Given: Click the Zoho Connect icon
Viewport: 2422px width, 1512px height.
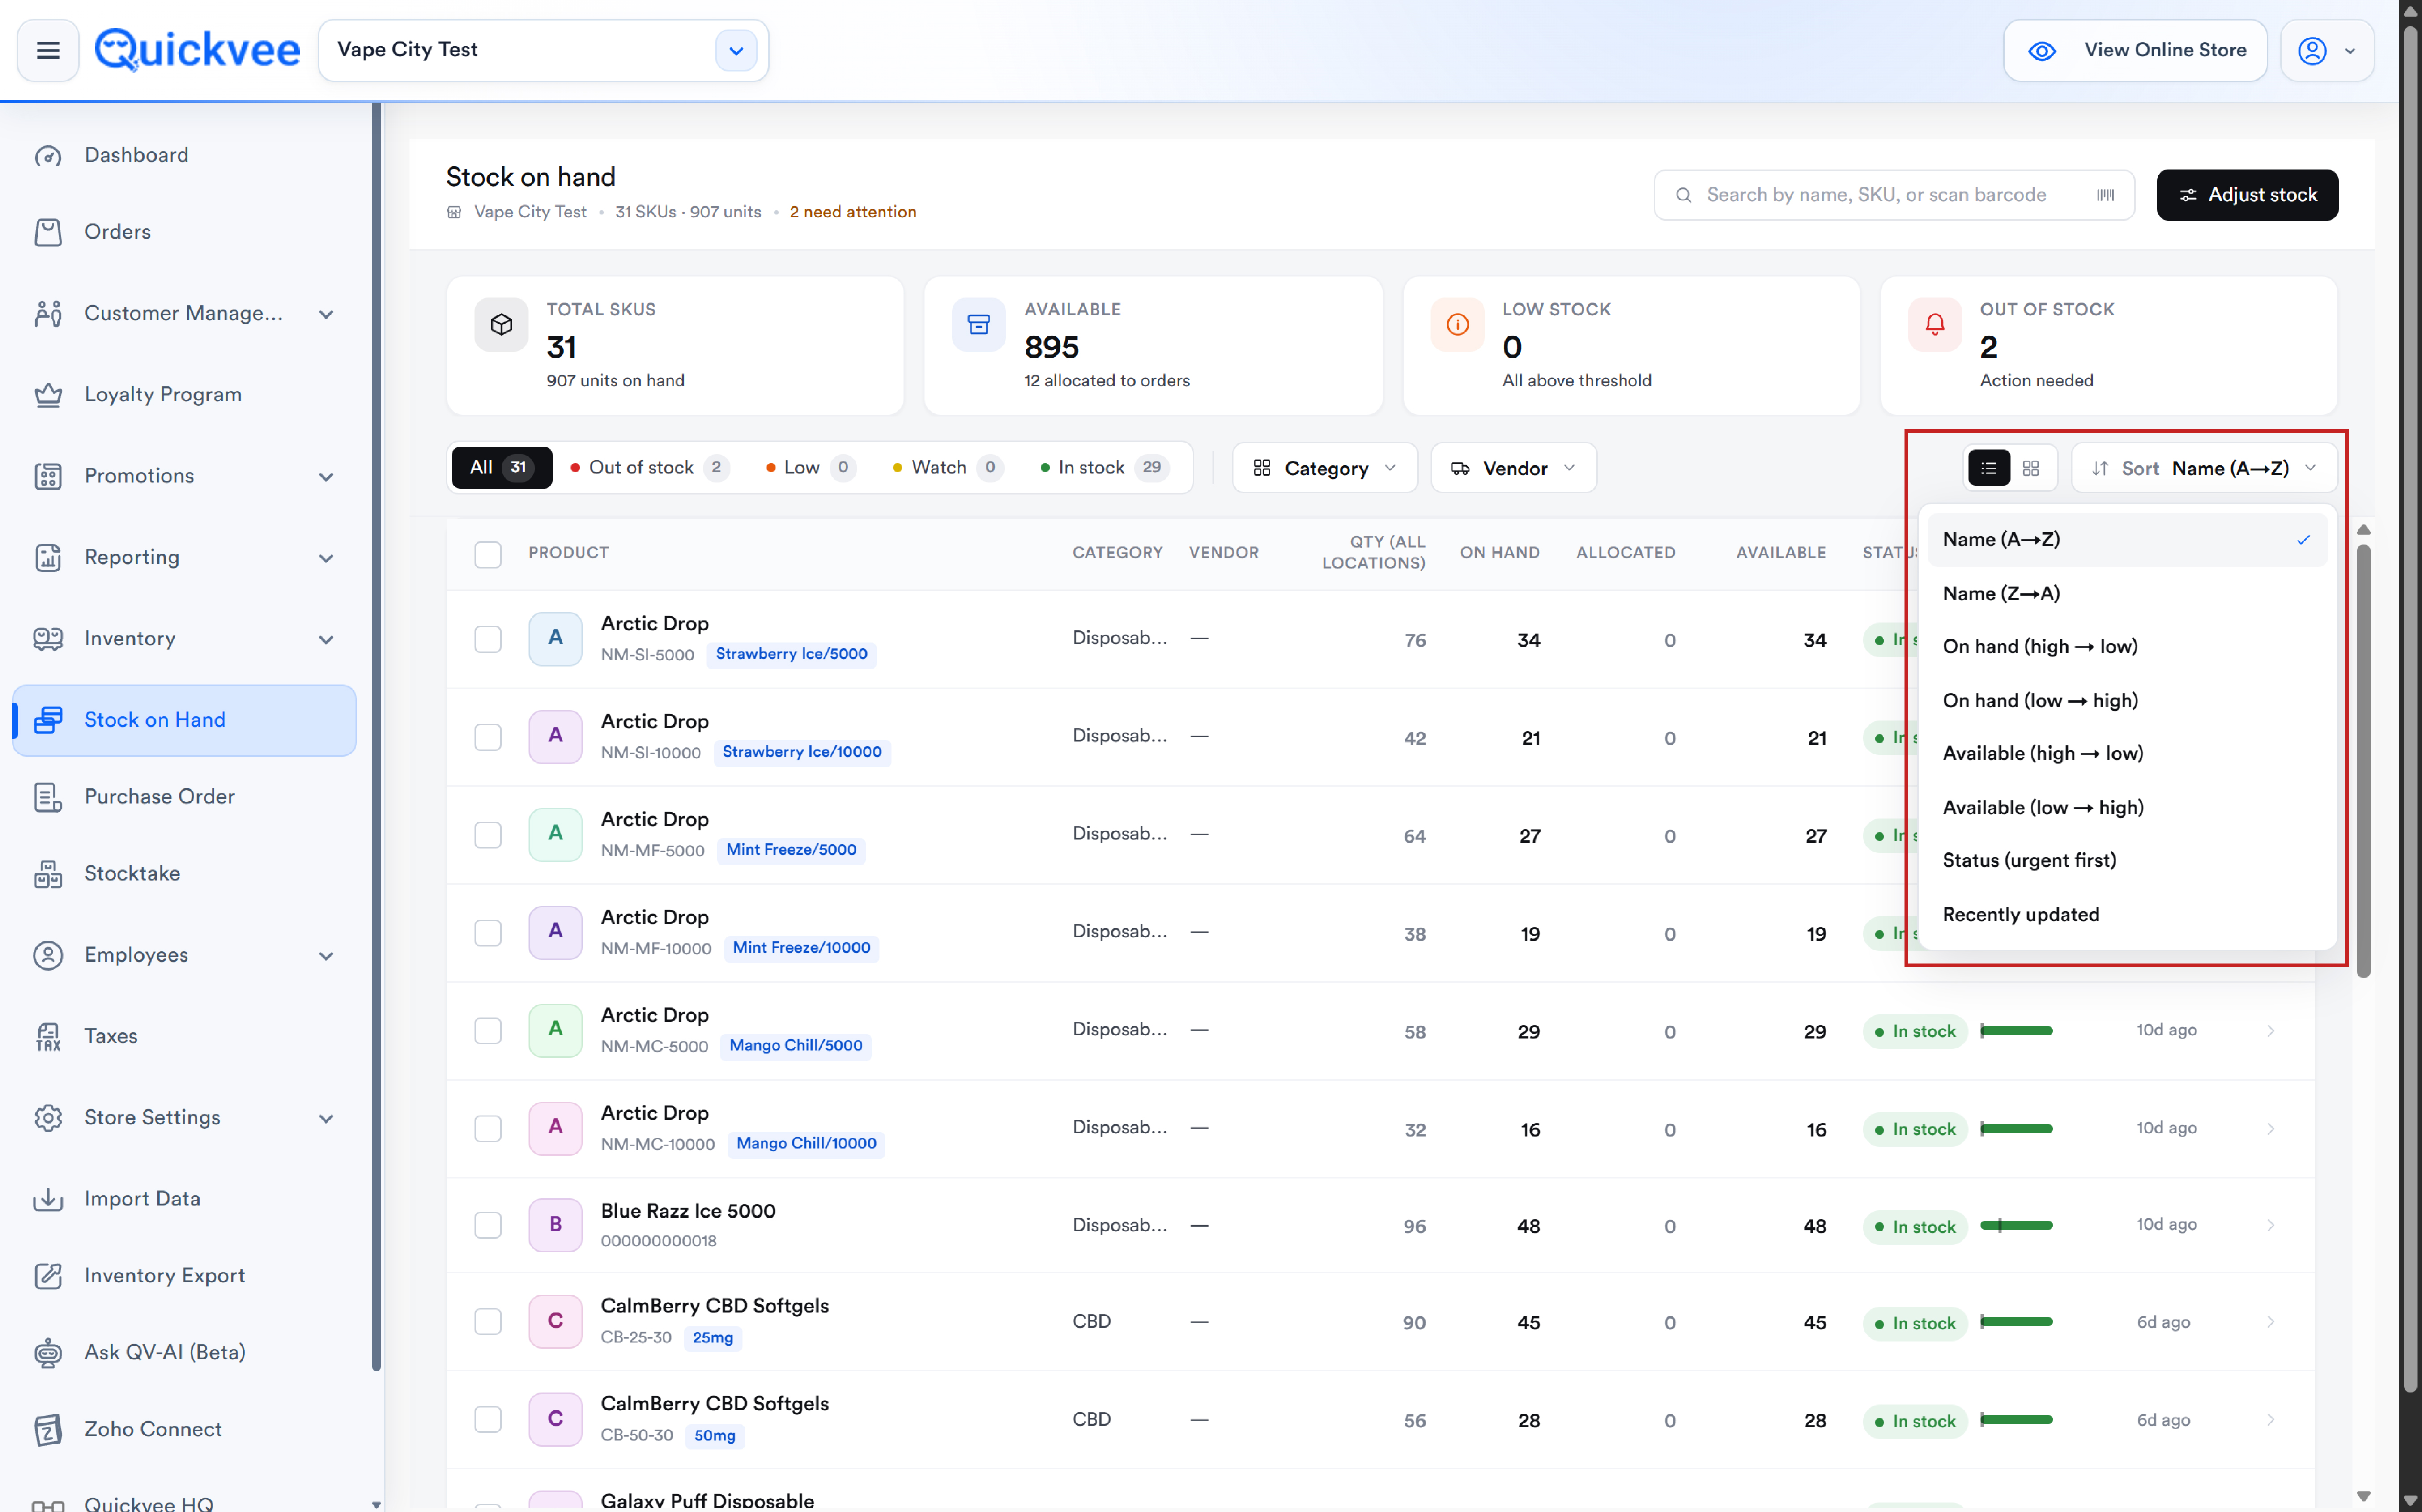Looking at the screenshot, I should [x=48, y=1430].
